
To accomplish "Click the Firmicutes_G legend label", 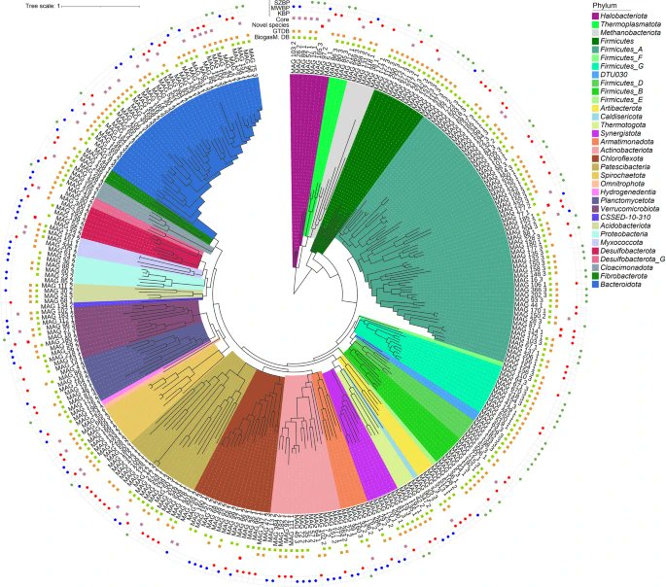I will pos(622,66).
